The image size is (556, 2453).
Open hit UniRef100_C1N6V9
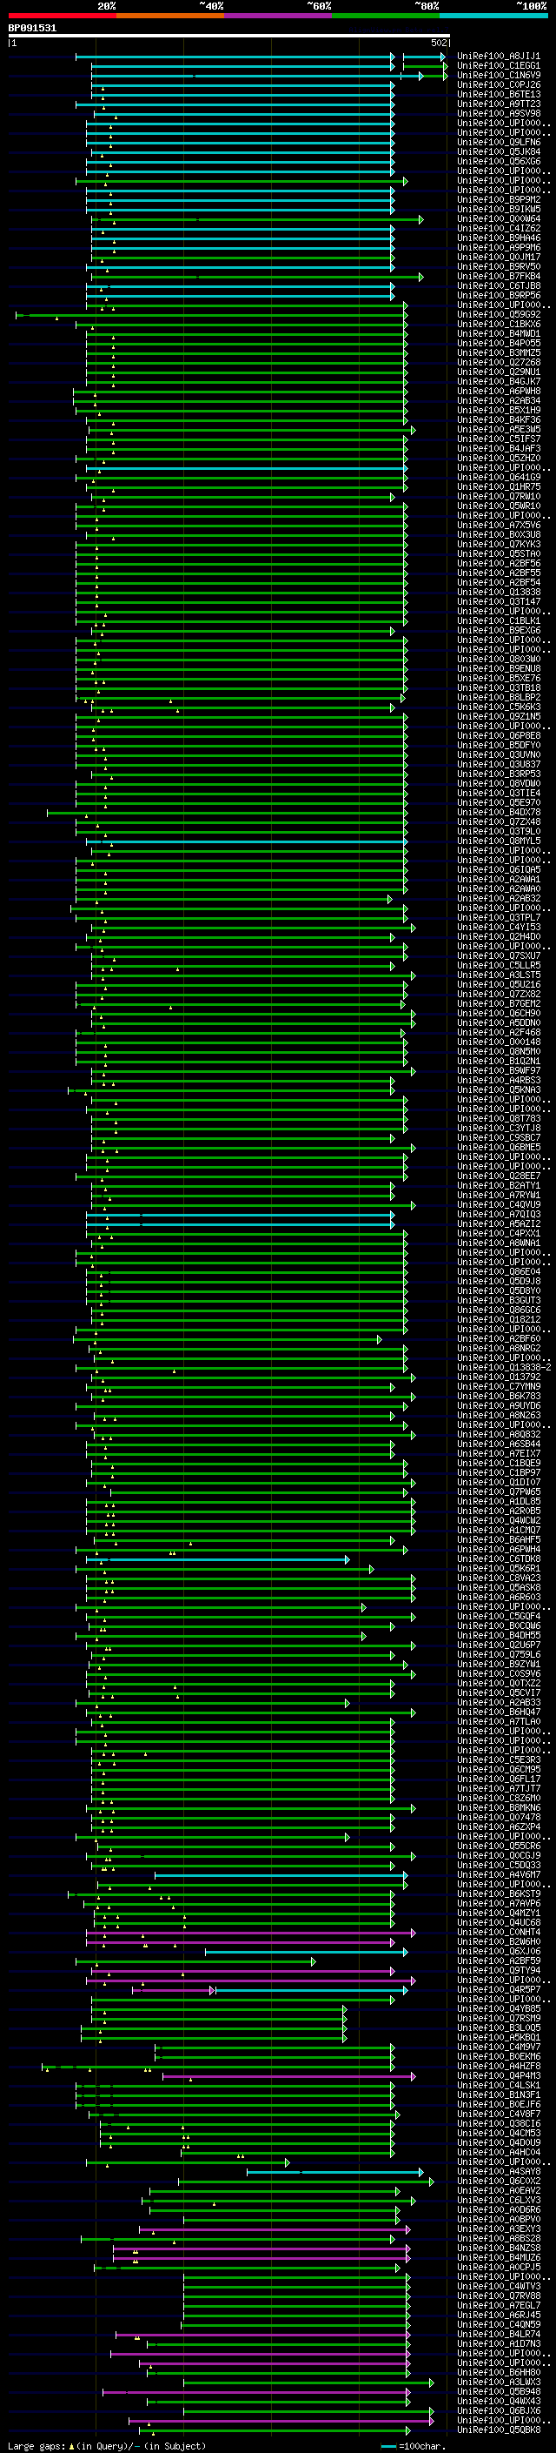pyautogui.click(x=498, y=75)
